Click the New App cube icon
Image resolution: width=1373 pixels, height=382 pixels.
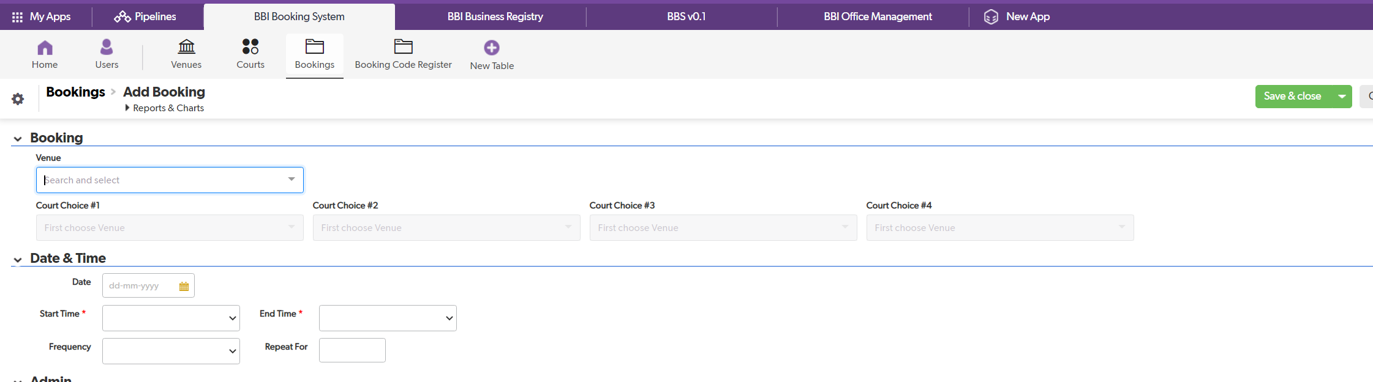991,17
